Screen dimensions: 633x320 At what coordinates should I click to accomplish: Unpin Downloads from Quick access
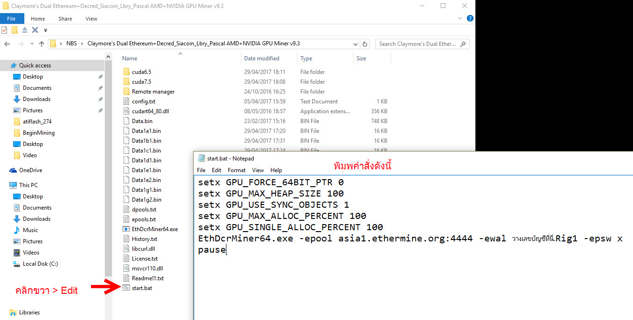tap(100, 99)
